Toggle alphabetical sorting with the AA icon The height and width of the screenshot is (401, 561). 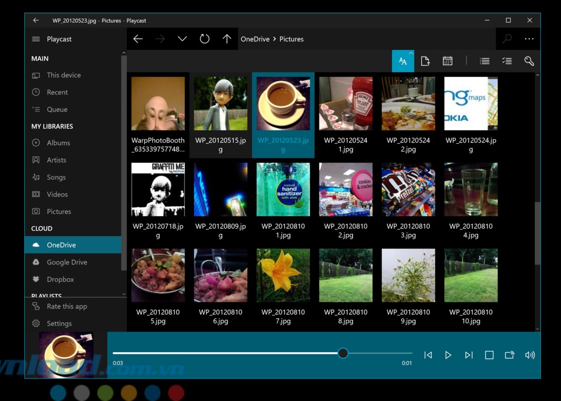pyautogui.click(x=403, y=61)
